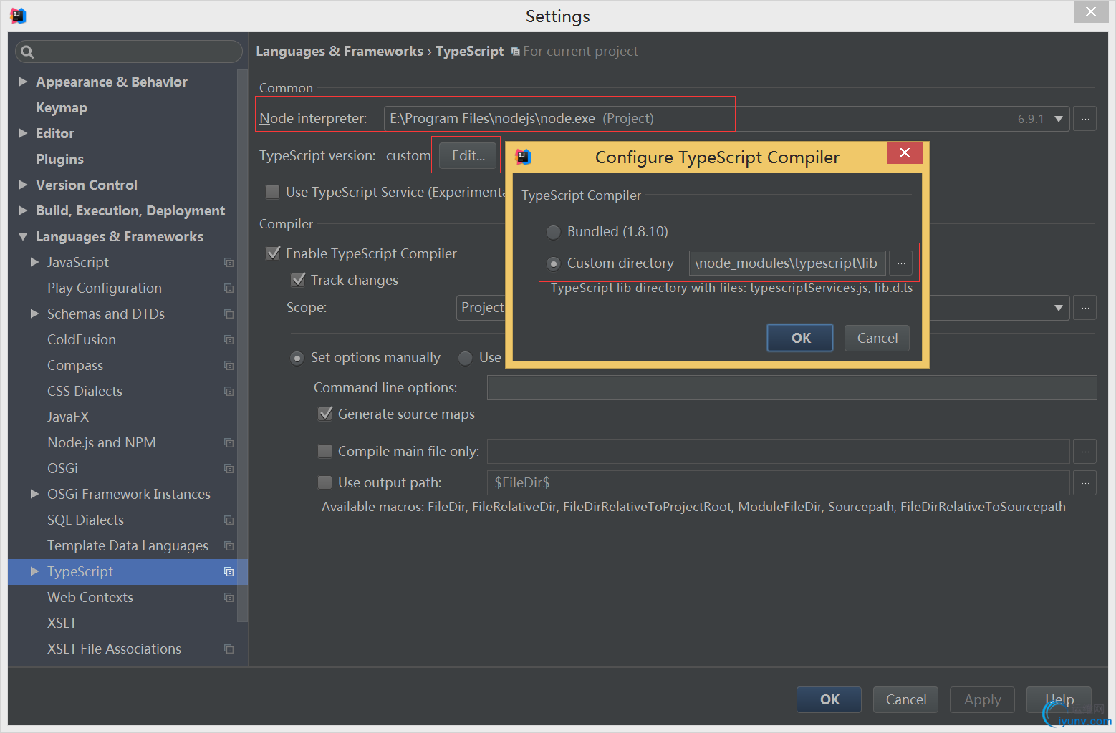This screenshot has width=1116, height=733.
Task: Click project-level icon next to Play Configuration
Action: coord(229,288)
